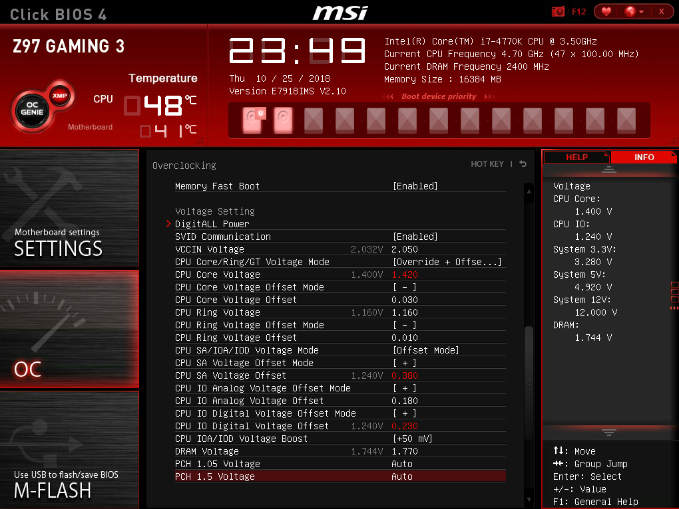The image size is (679, 509).
Task: Click the DRAM 1.744 V info reading
Action: [593, 338]
